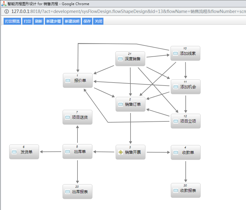Screen dimensions: 246x210
Task: Select the 收款单 node icon
Action: tap(176, 152)
